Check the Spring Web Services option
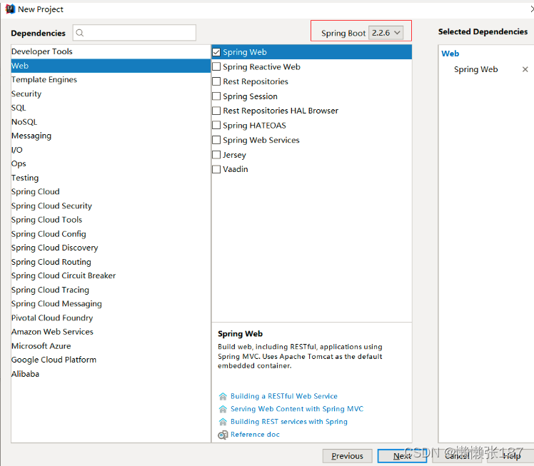Viewport: 534px width, 466px height. coord(216,140)
